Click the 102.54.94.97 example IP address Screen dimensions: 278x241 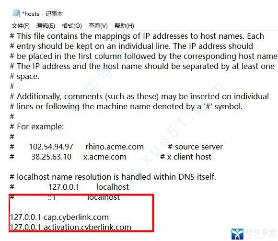coord(51,147)
